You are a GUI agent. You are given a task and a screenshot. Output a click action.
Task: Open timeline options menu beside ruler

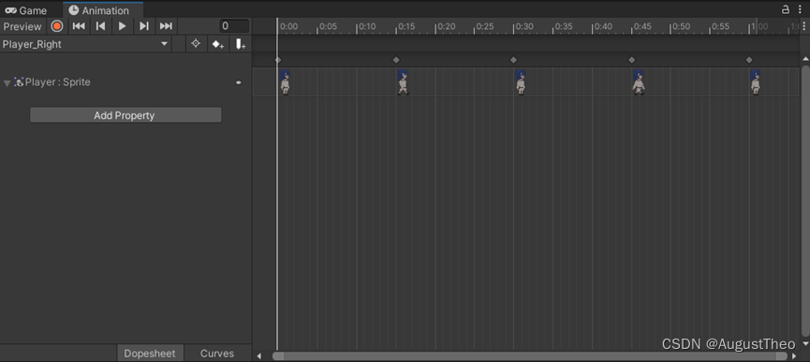coord(803,26)
